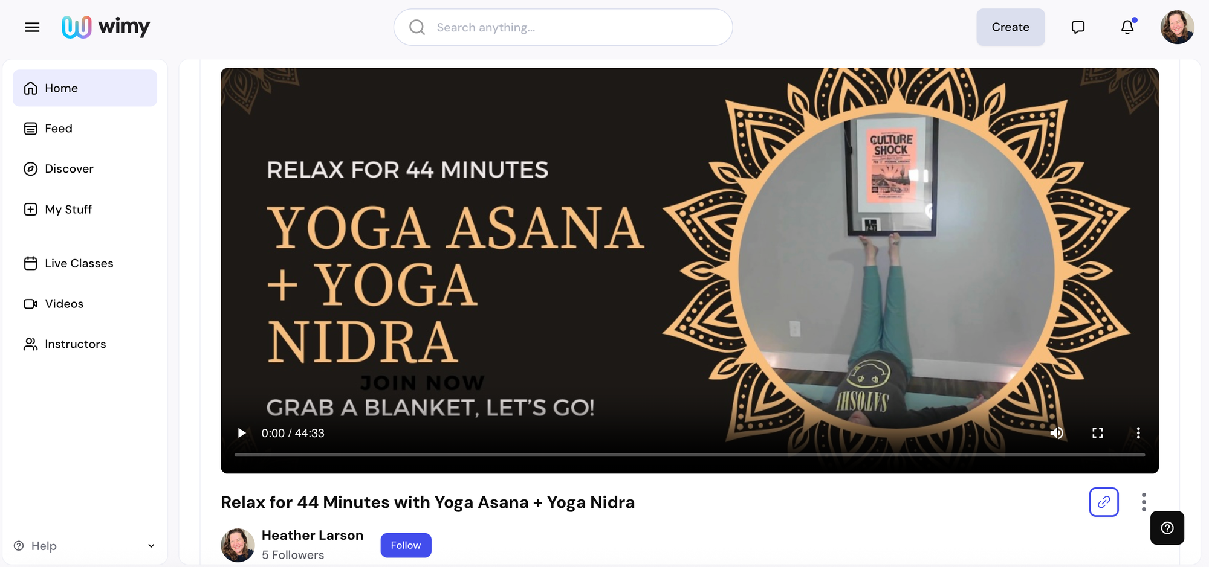Copy the video link icon
The image size is (1209, 567).
1104,502
